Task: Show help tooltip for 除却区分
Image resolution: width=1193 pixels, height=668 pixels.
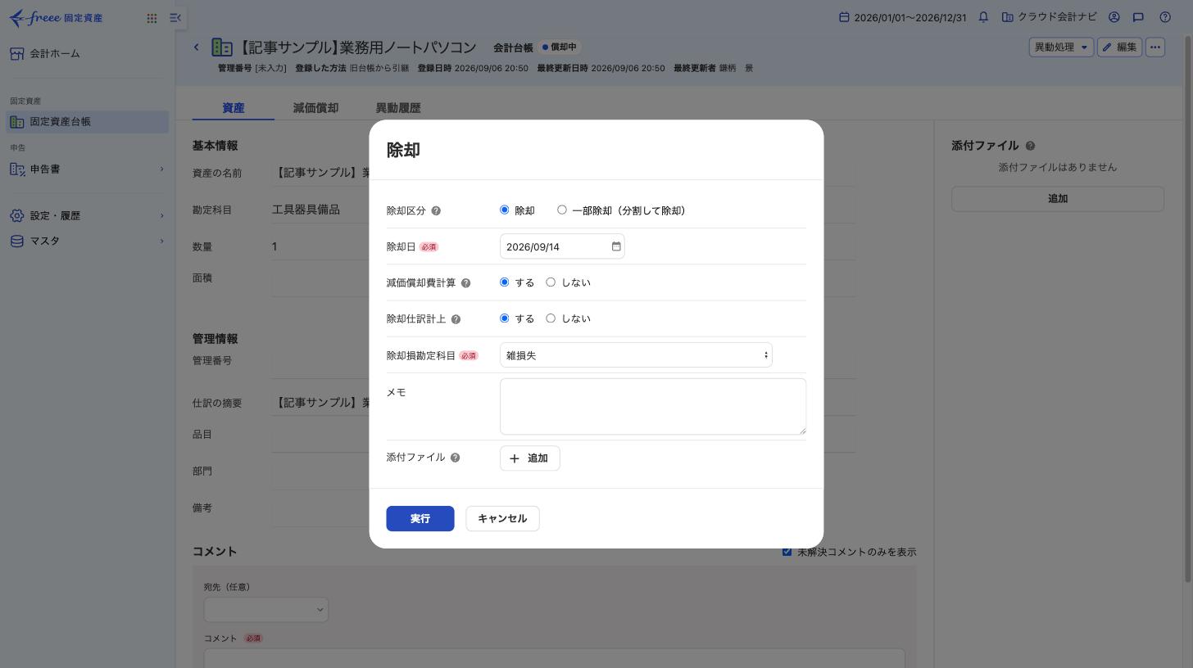Action: [x=436, y=211]
